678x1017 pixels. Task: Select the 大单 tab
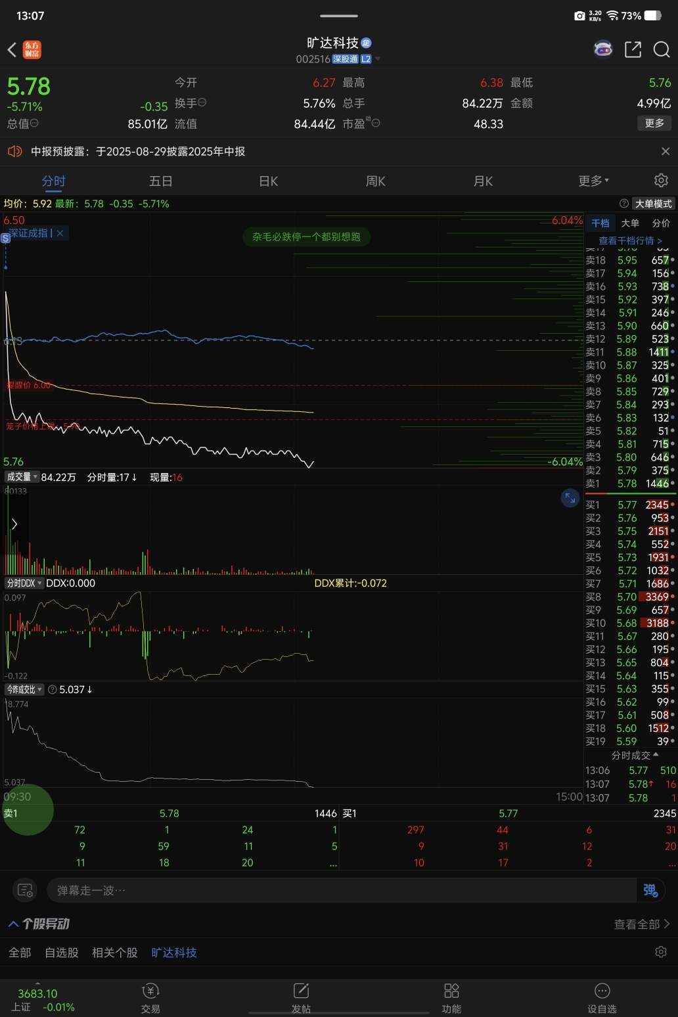630,223
